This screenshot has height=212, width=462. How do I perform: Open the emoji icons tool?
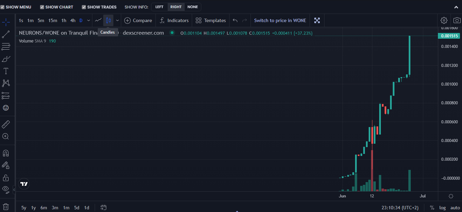click(6, 108)
